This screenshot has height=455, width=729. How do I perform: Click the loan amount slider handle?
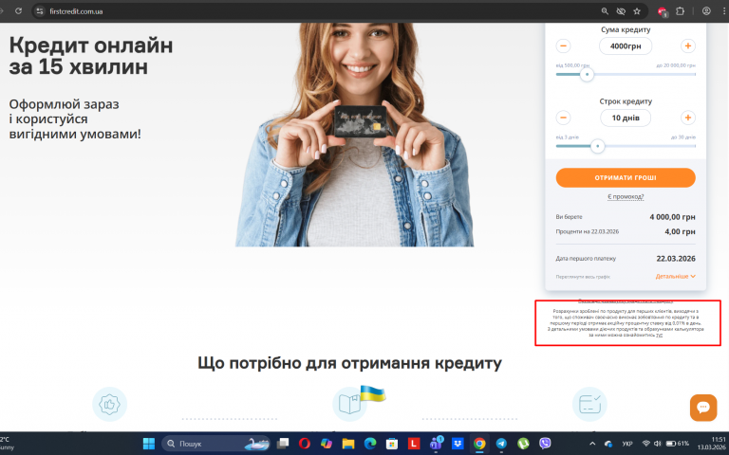587,74
